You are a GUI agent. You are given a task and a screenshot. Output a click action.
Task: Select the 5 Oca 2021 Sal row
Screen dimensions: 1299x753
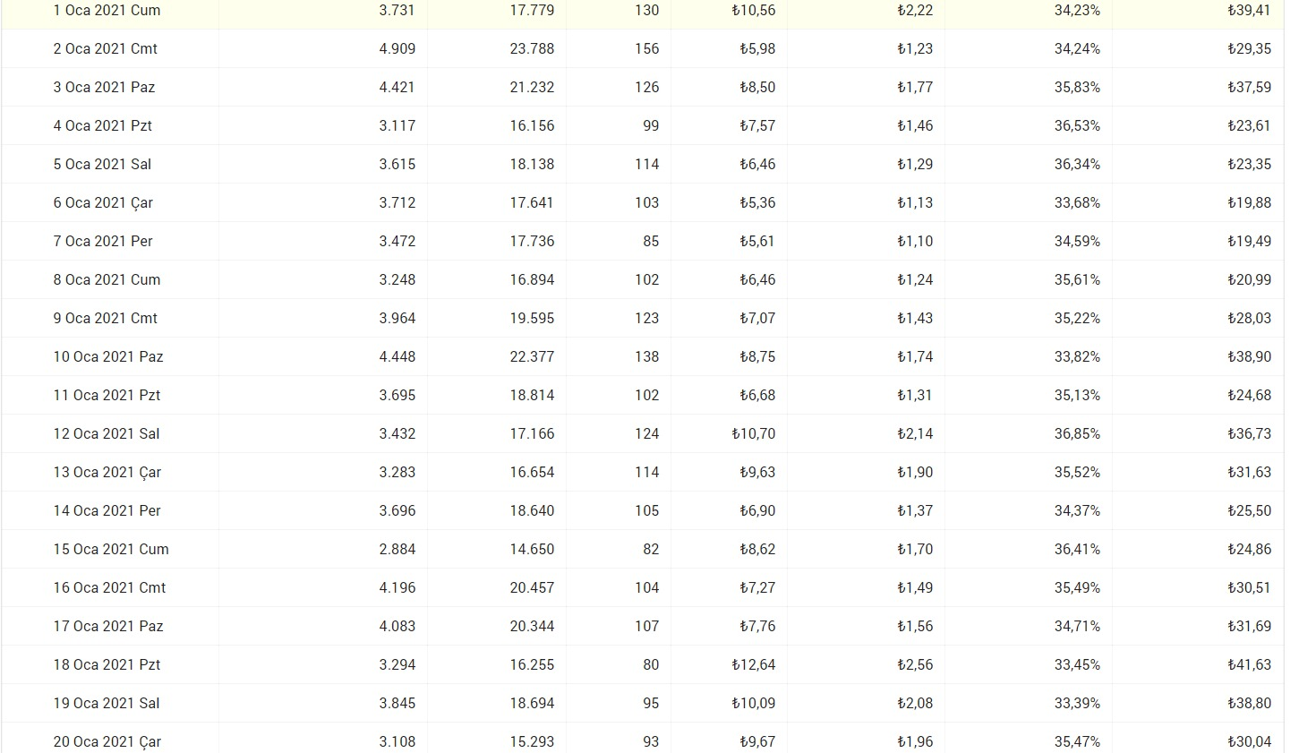click(643, 164)
